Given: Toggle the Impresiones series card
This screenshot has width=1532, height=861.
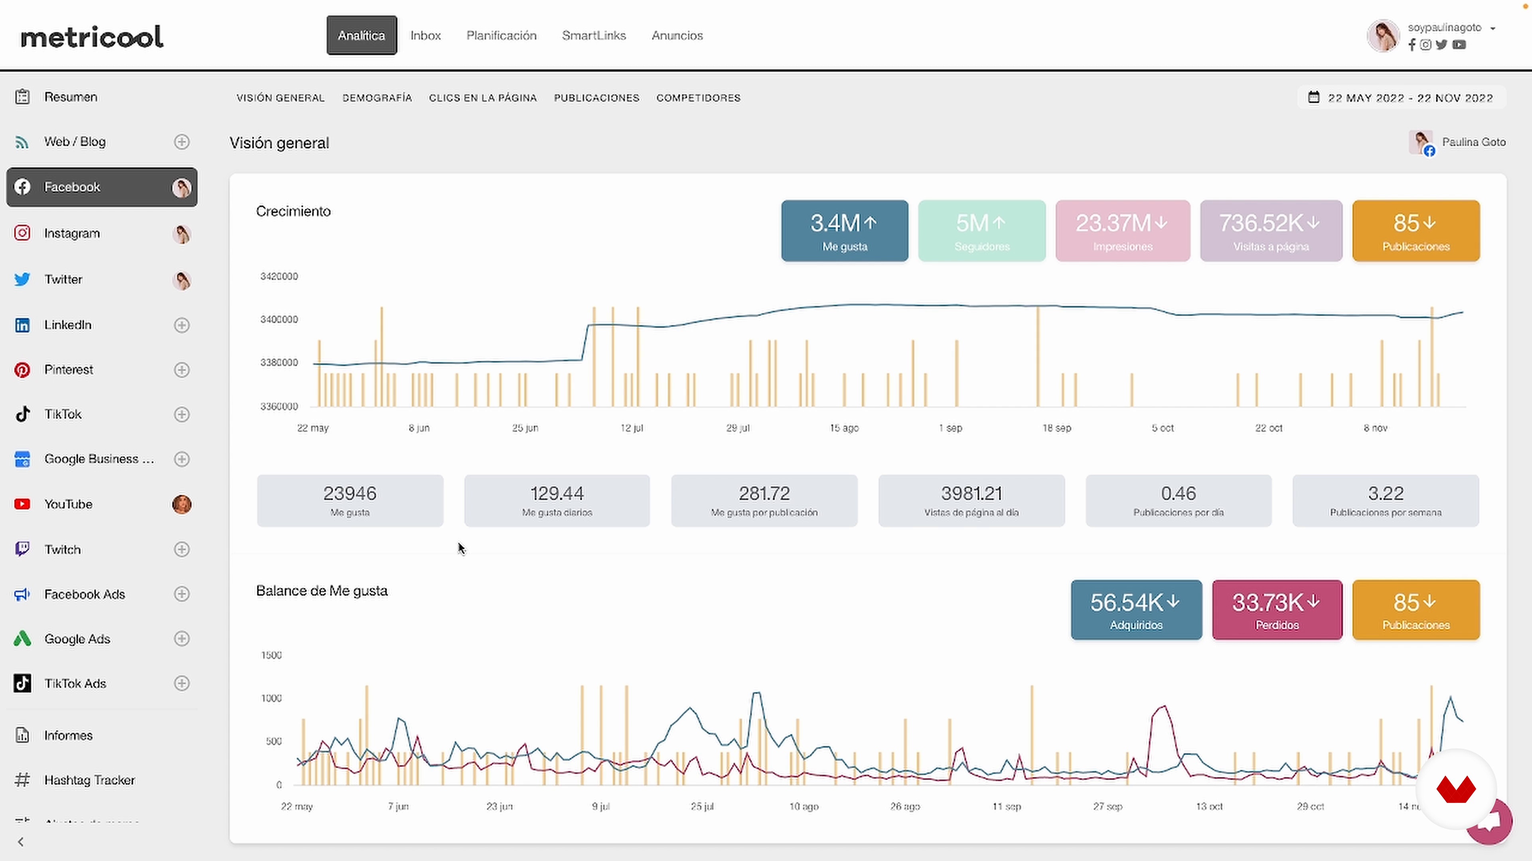Looking at the screenshot, I should click(1123, 231).
